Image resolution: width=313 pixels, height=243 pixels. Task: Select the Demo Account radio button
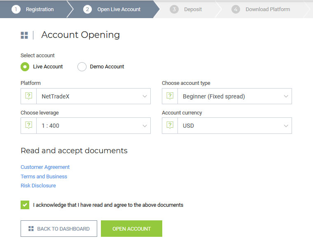click(x=82, y=67)
